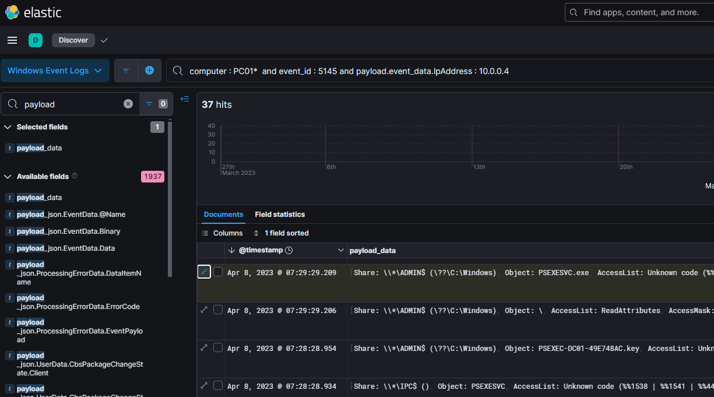This screenshot has height=397, width=714.
Task: Open the Windows Event Logs data view dropdown
Action: 55,71
